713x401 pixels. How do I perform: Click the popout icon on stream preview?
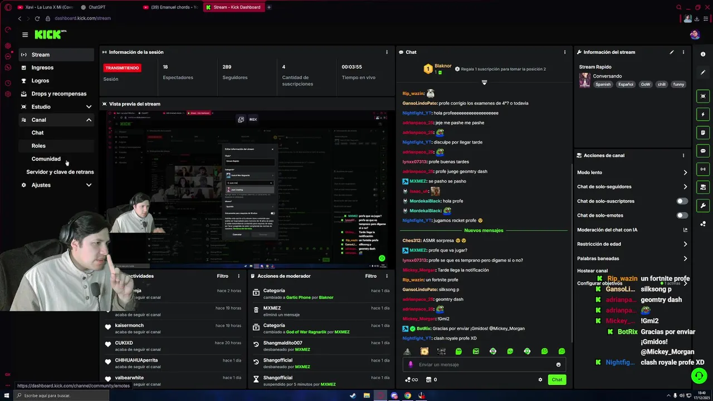pyautogui.click(x=241, y=119)
